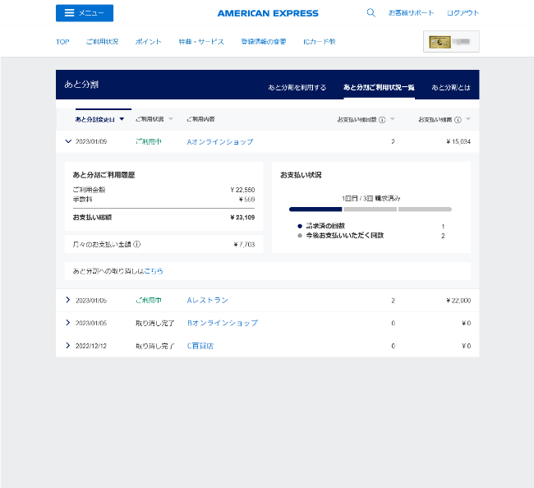The width and height of the screenshot is (534, 488).
Task: Click info icon beside お支払い残高 header
Action: click(458, 119)
